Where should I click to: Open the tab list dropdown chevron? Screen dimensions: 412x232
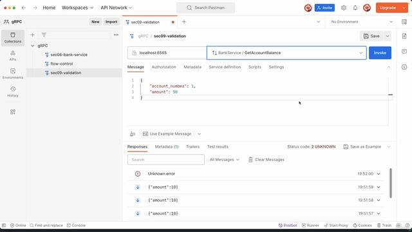[318, 22]
